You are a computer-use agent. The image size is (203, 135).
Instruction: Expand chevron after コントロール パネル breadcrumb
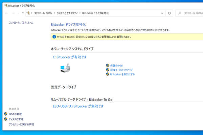pyautogui.click(x=54, y=13)
